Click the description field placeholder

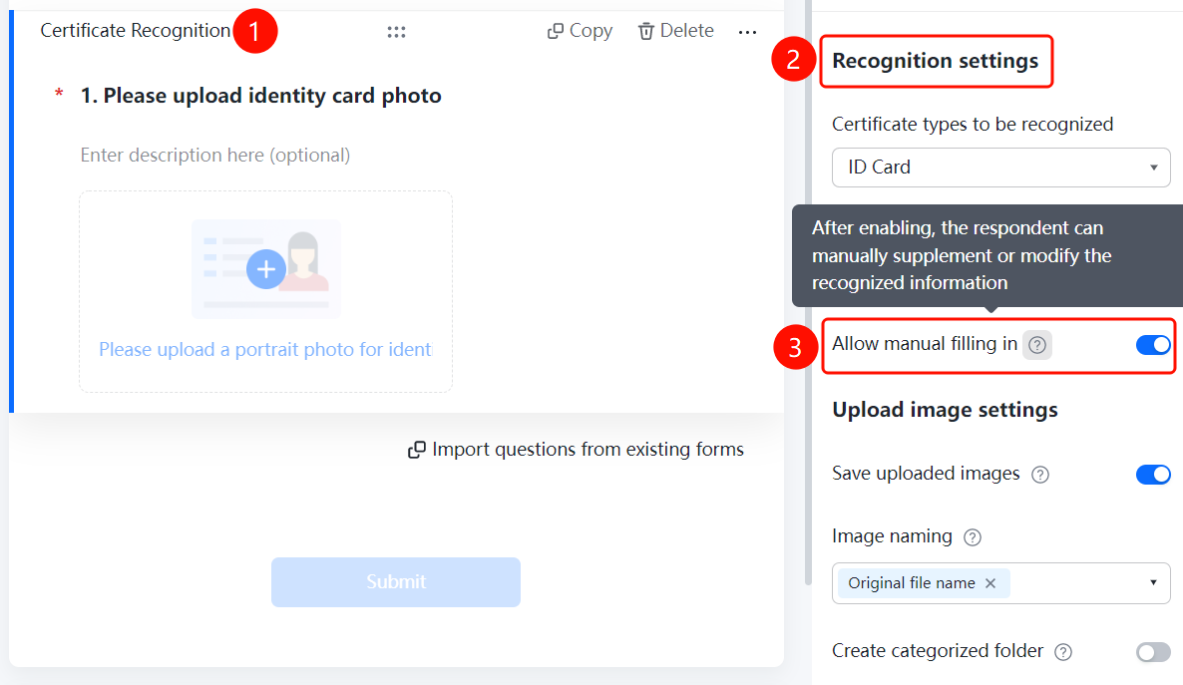tap(215, 156)
